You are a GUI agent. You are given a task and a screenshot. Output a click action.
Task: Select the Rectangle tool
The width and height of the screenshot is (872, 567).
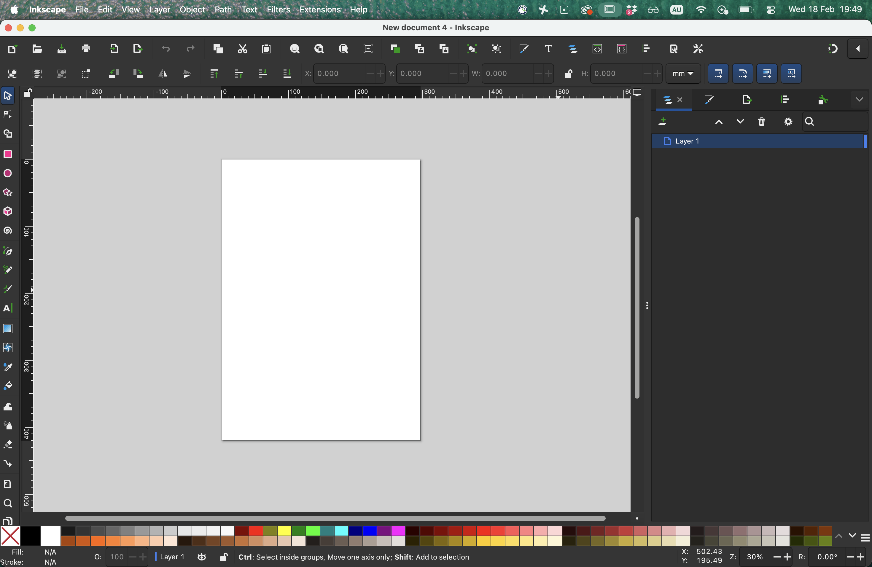8,154
